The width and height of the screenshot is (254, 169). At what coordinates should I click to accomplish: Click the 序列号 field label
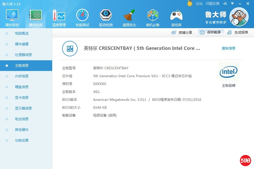tap(67, 84)
